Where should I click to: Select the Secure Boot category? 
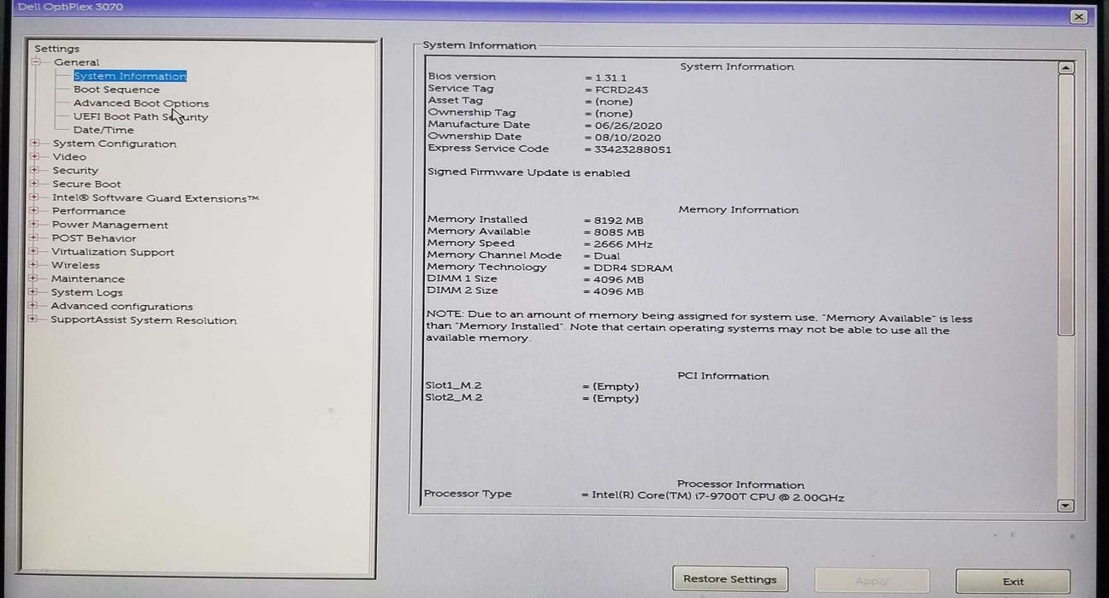tap(86, 185)
